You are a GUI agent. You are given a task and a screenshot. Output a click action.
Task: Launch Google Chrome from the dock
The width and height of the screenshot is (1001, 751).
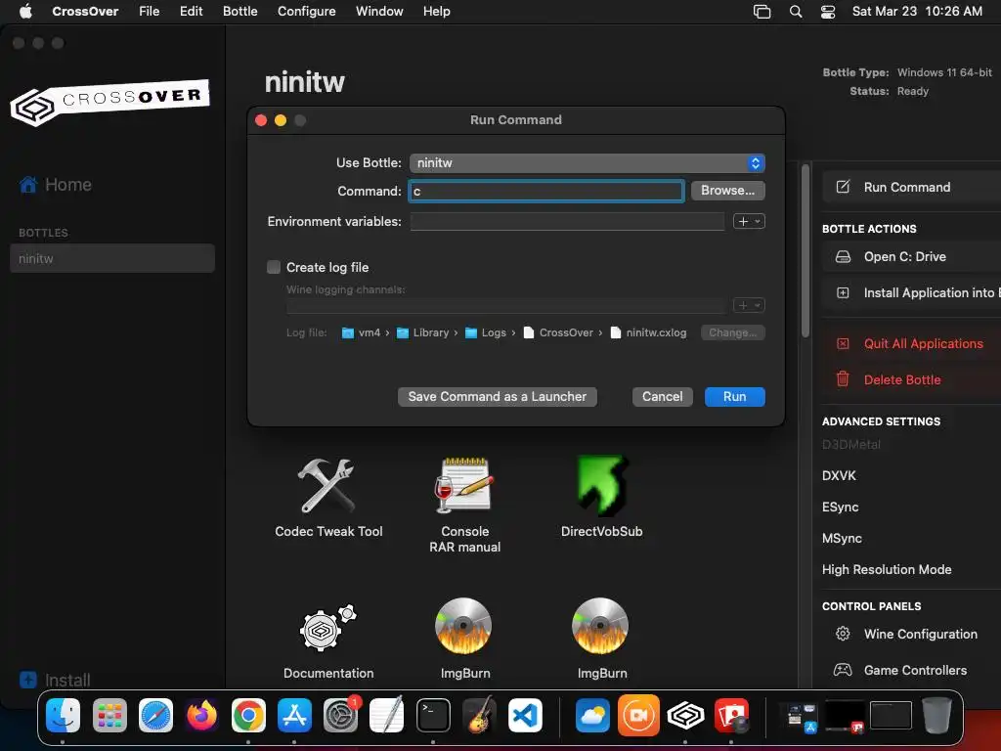pyautogui.click(x=248, y=715)
